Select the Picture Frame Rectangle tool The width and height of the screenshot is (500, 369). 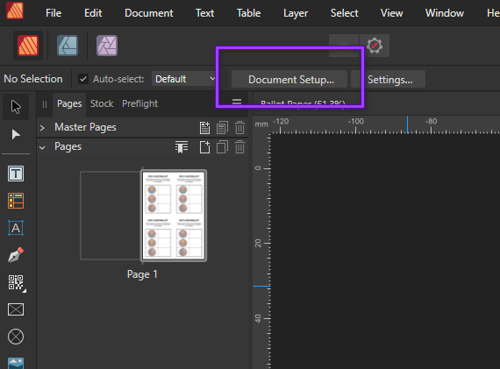[x=16, y=309]
